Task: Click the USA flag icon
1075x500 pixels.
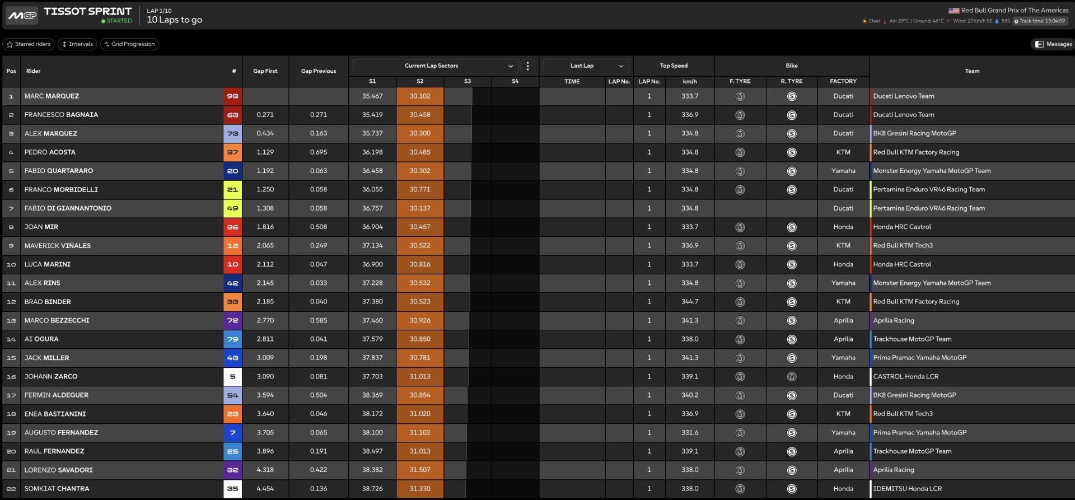Action: coord(954,11)
